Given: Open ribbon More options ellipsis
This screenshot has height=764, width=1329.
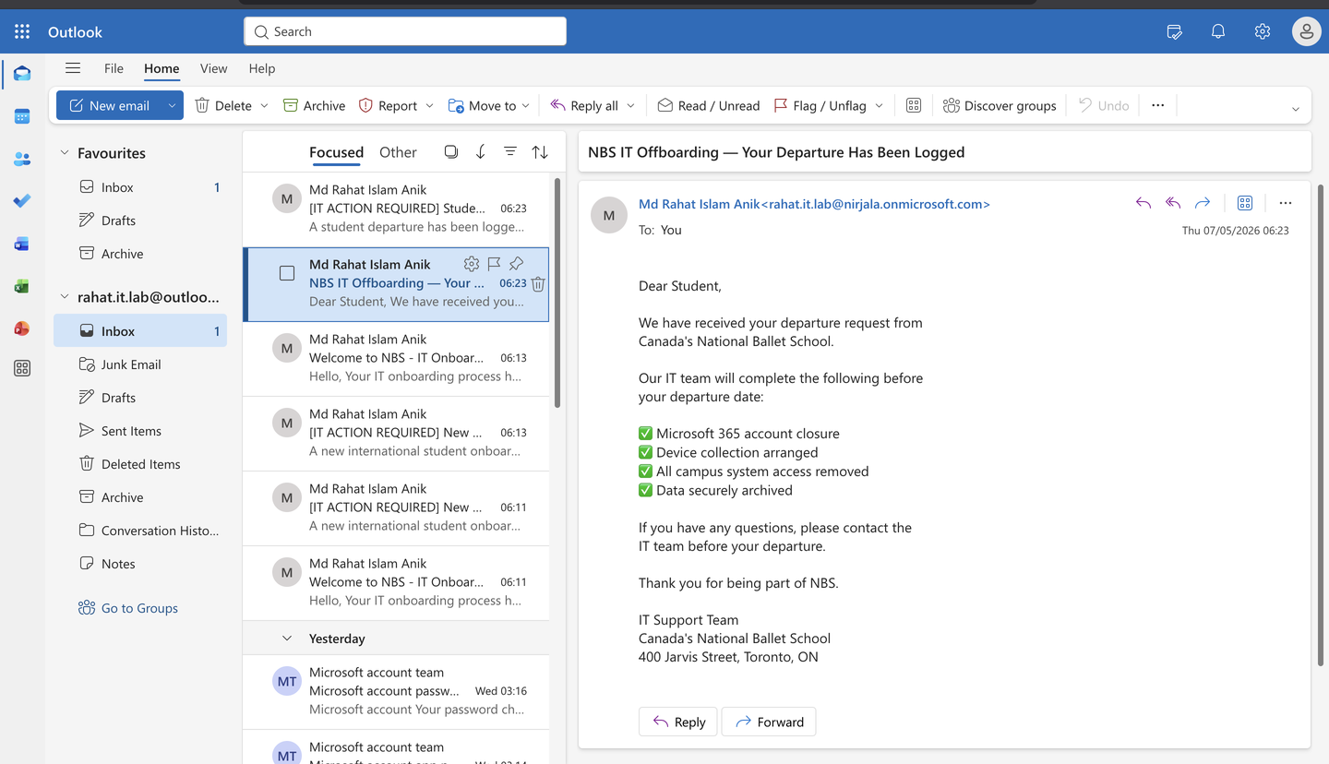Looking at the screenshot, I should 1158,105.
